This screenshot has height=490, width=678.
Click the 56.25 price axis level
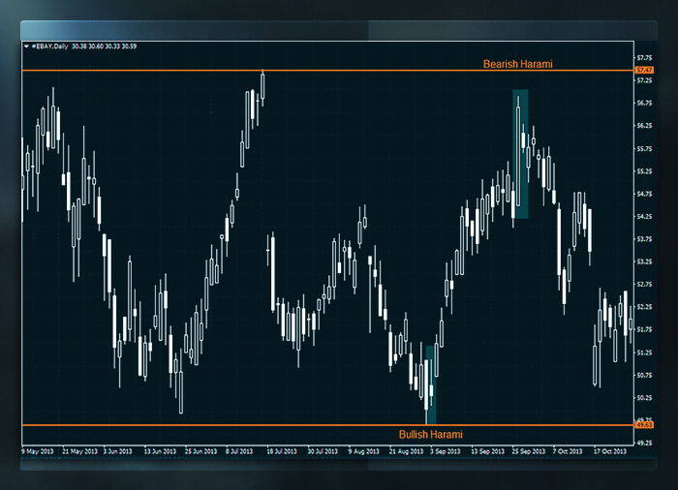click(x=644, y=126)
